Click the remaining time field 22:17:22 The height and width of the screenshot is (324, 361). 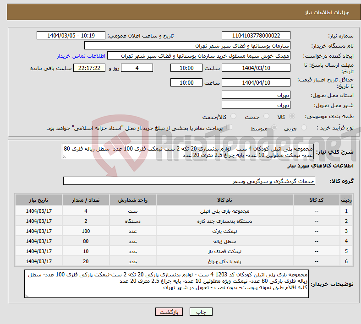[89, 68]
